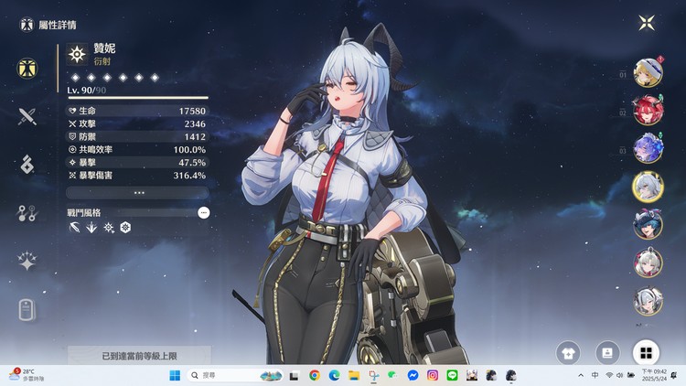Click the critical damage stat row
686x386 pixels.
[138, 175]
